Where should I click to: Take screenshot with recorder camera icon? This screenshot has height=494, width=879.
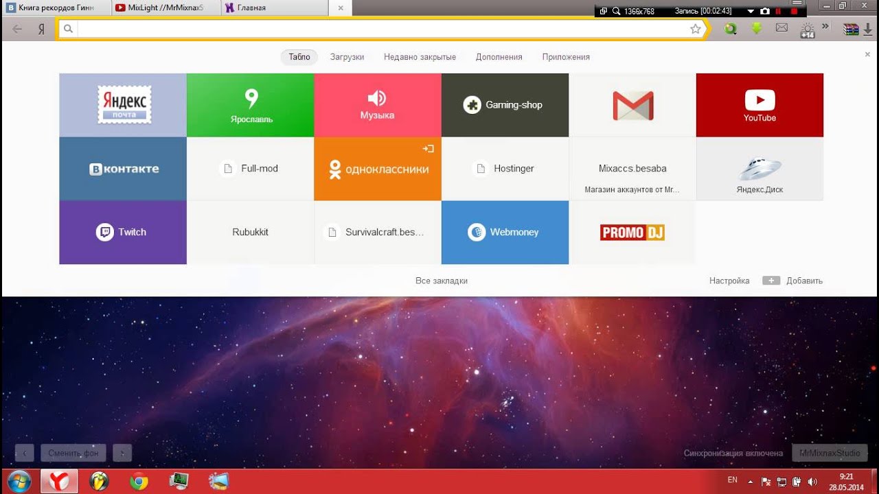[765, 11]
